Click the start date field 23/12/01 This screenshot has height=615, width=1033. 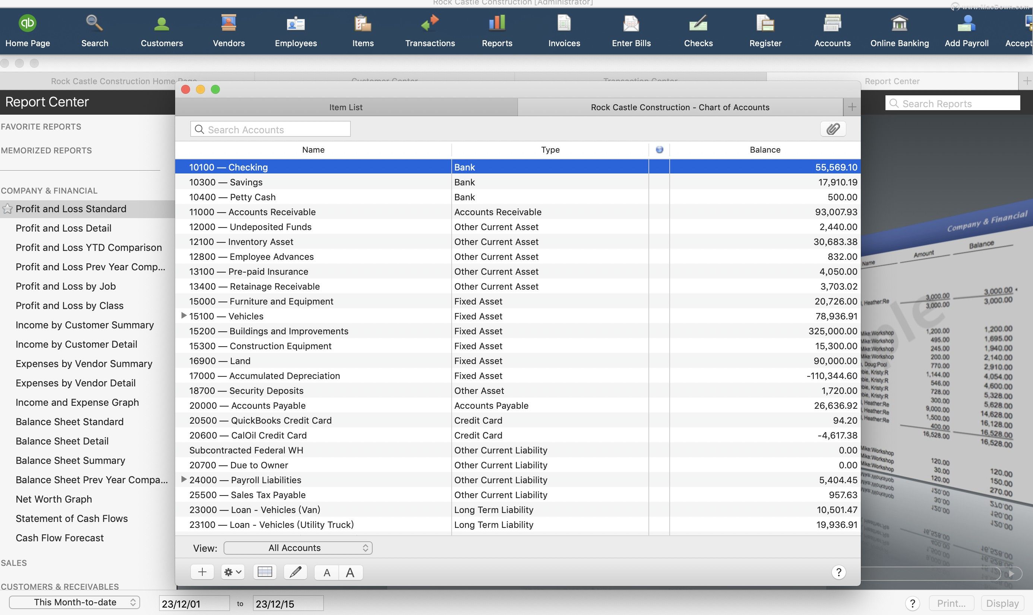coord(194,603)
